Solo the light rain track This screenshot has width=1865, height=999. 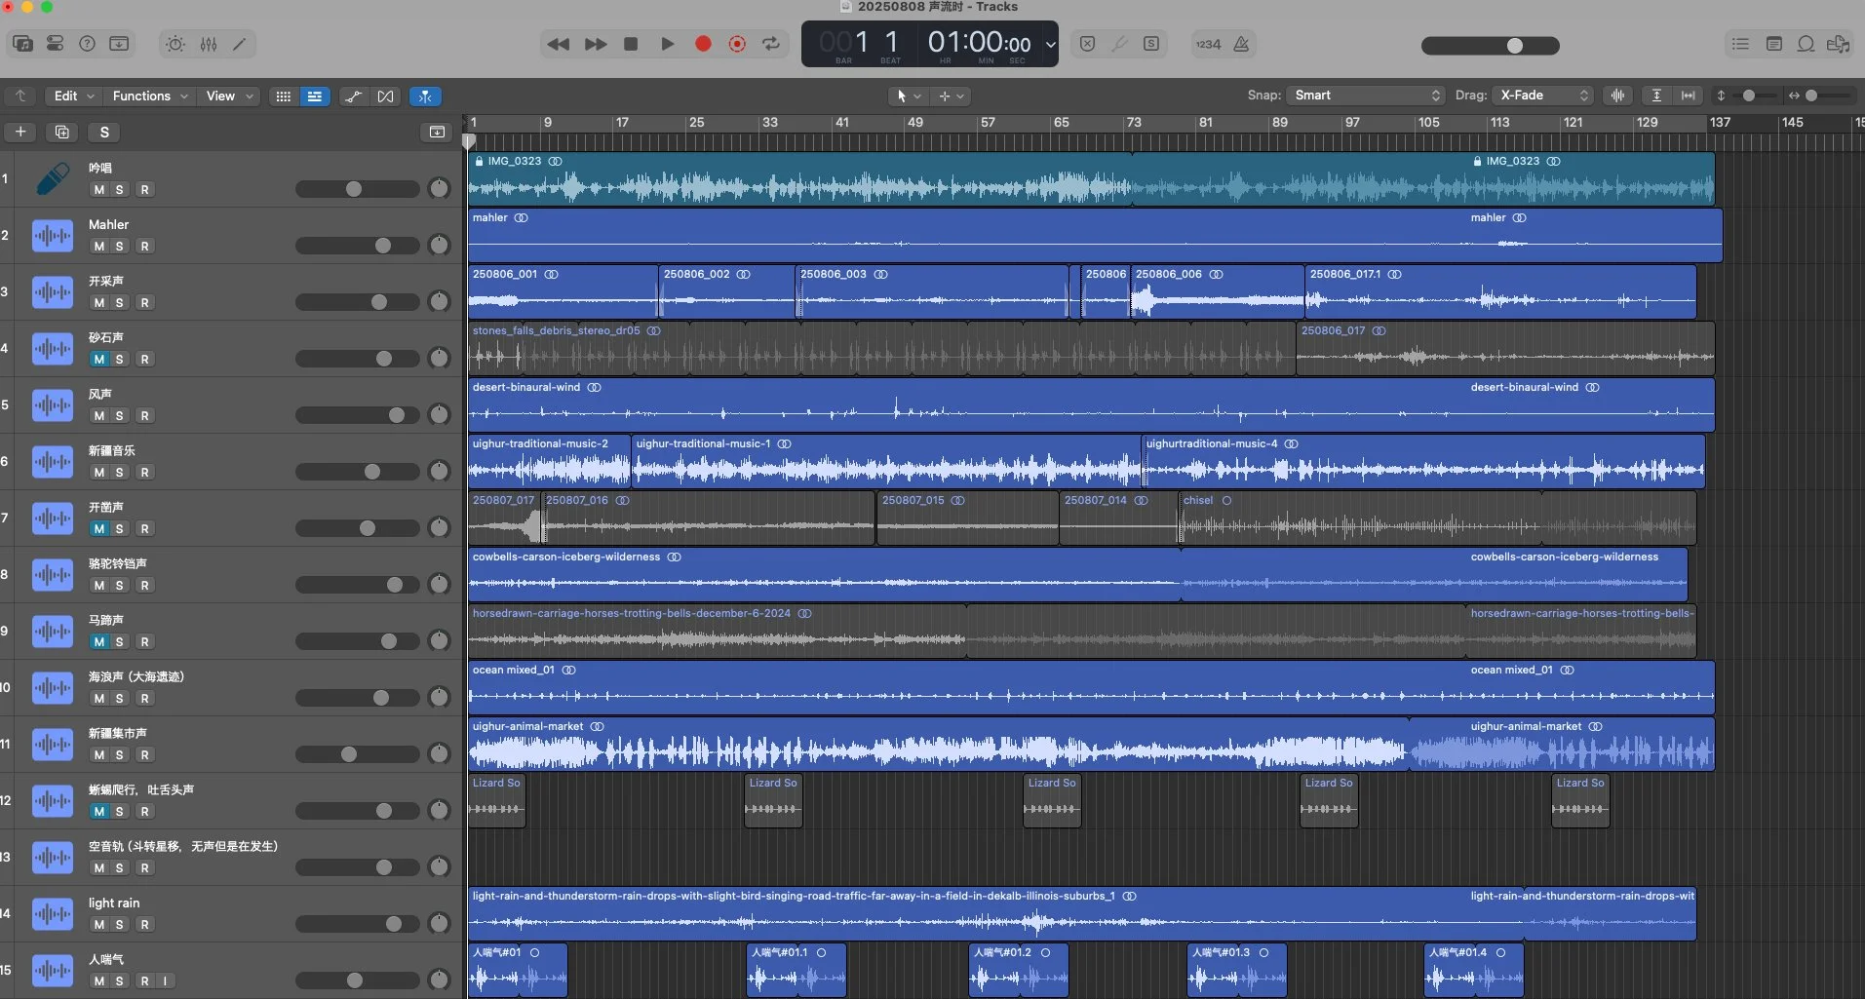click(x=119, y=925)
